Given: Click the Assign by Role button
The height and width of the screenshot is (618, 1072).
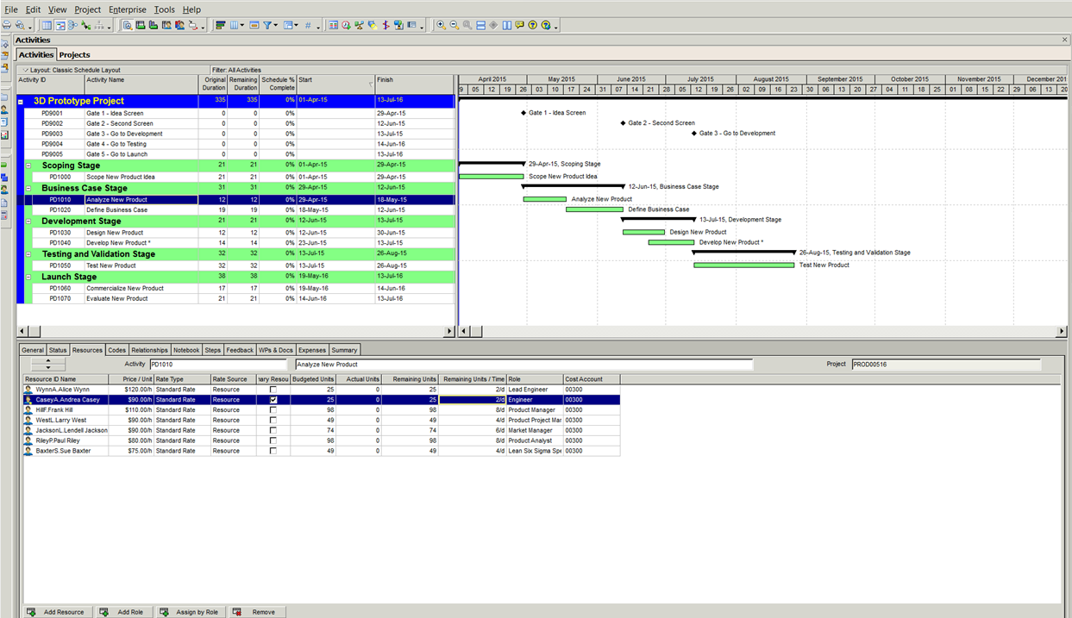Looking at the screenshot, I should (x=190, y=612).
